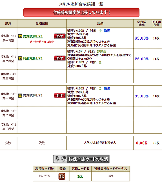Viewport: 162px width, 183px height.
Task: Click スキルは付与されません text
Action: coord(100,143)
